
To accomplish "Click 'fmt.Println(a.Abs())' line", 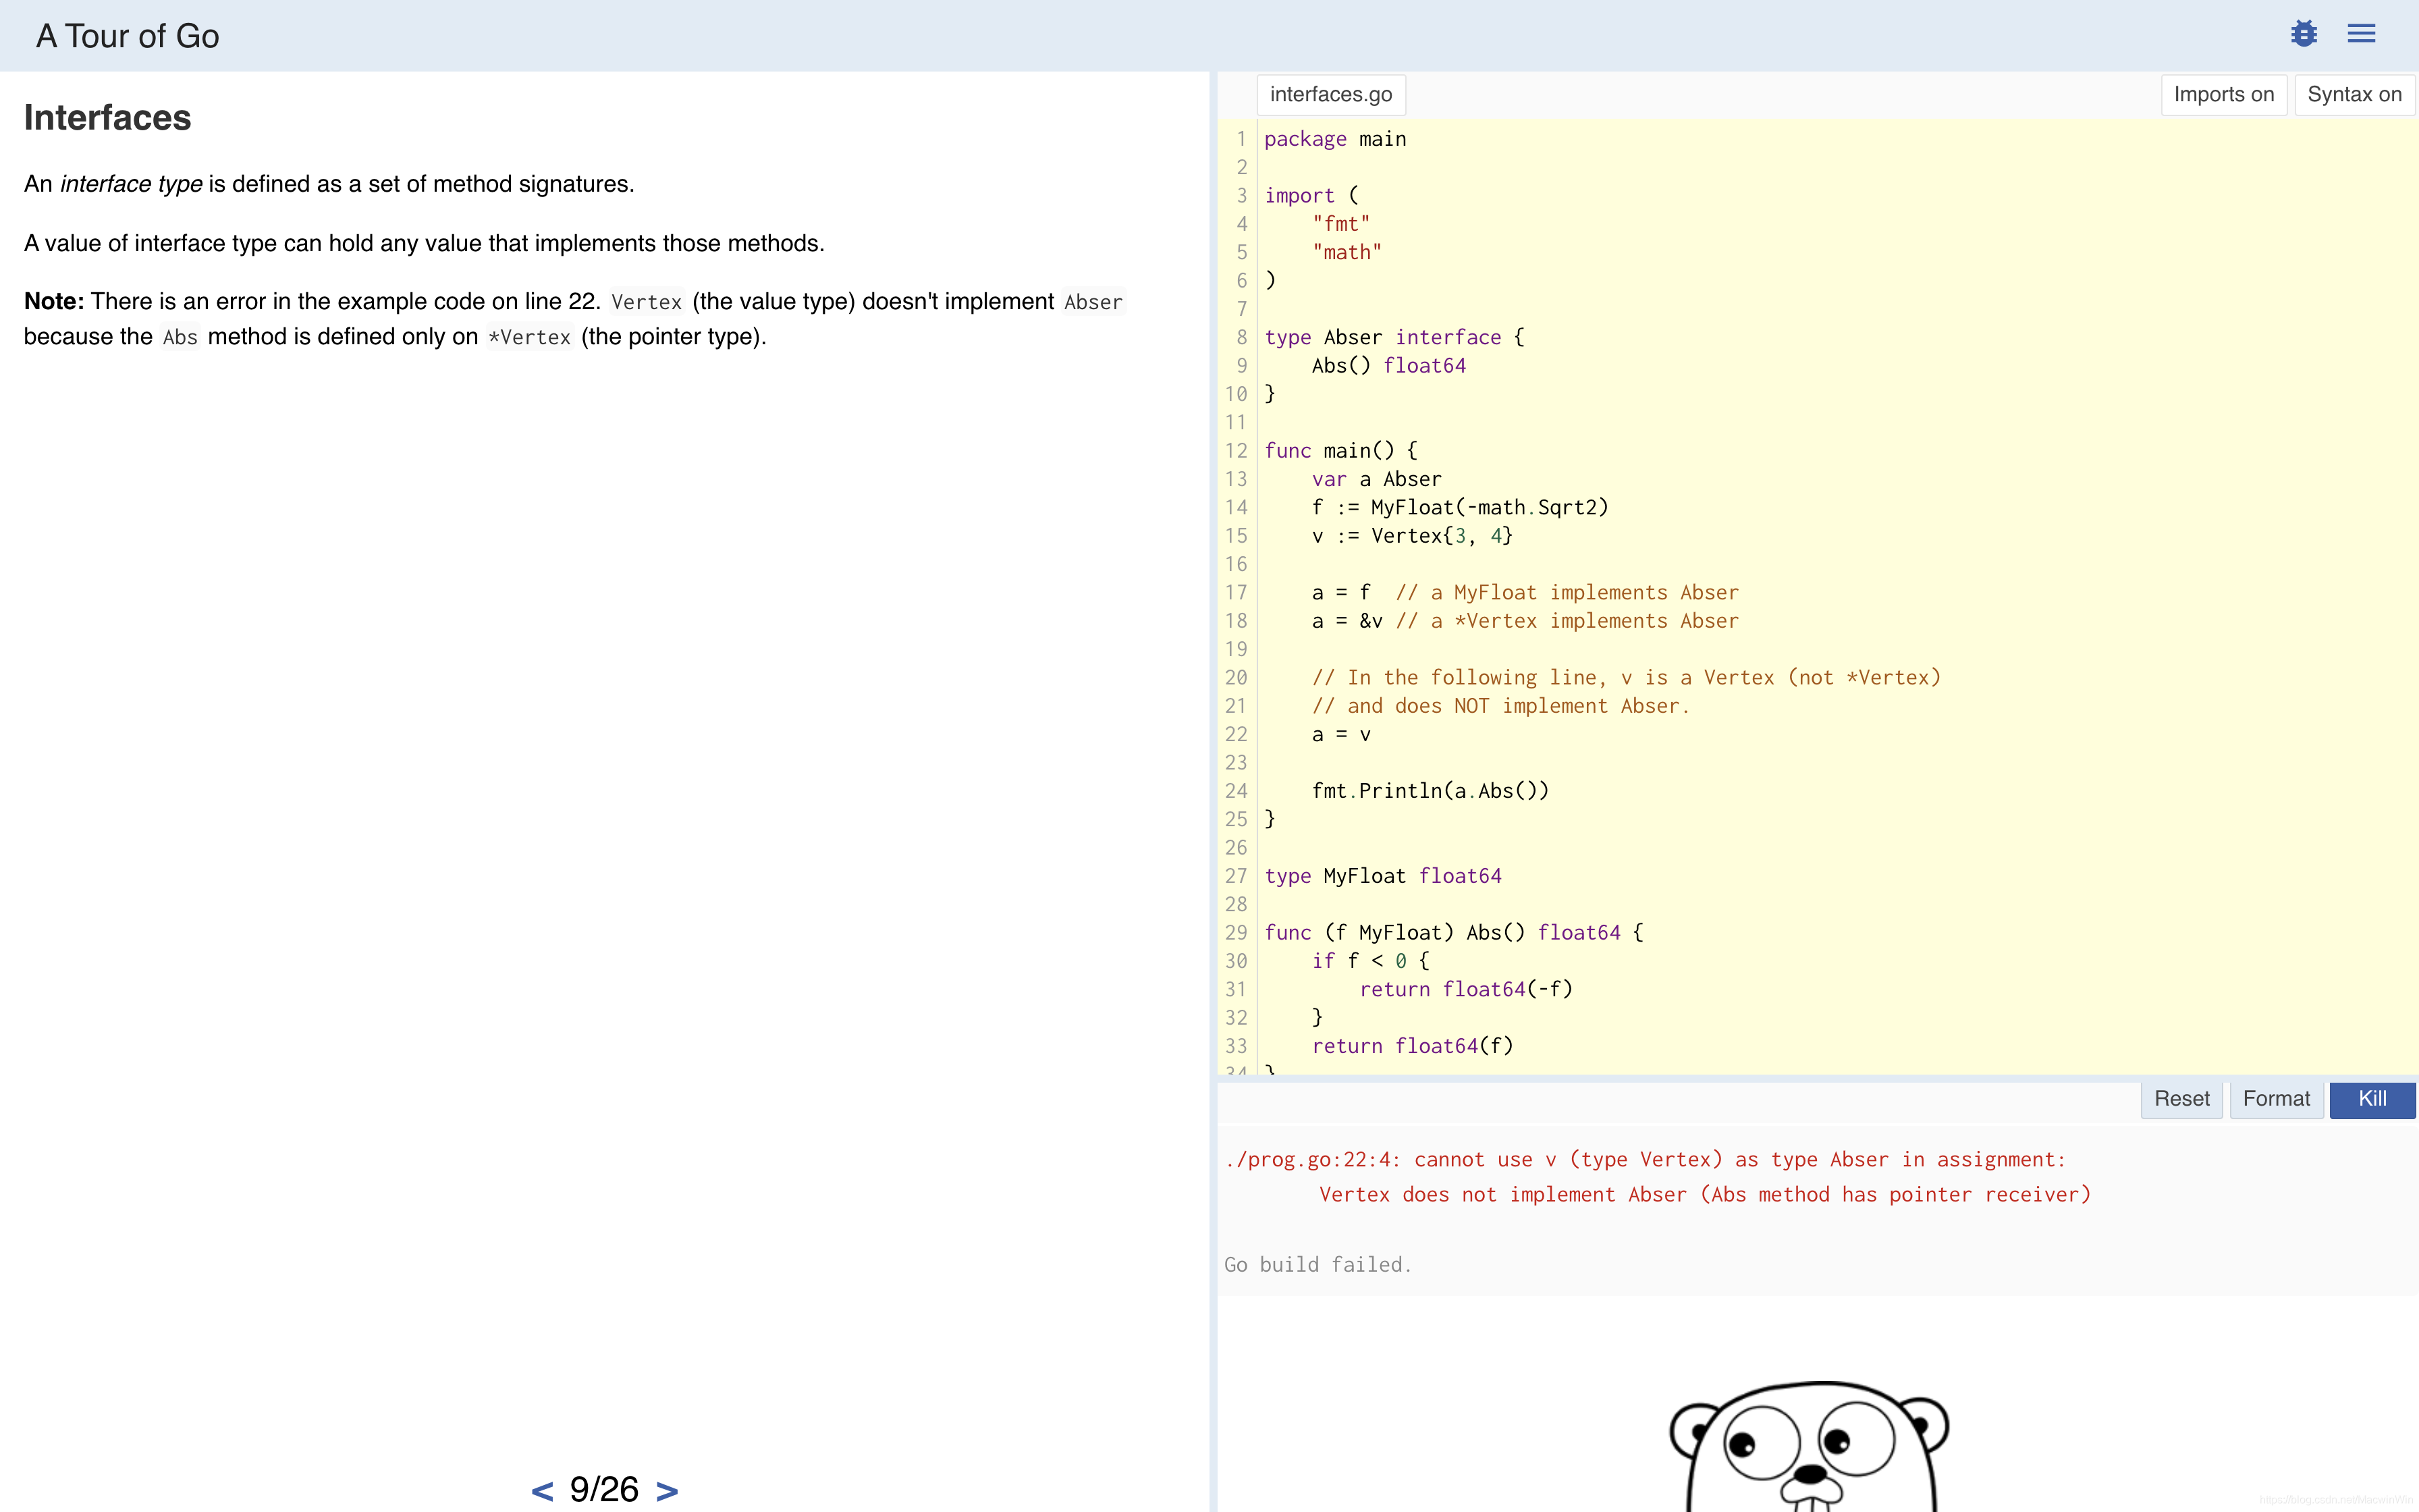I will coord(1430,791).
